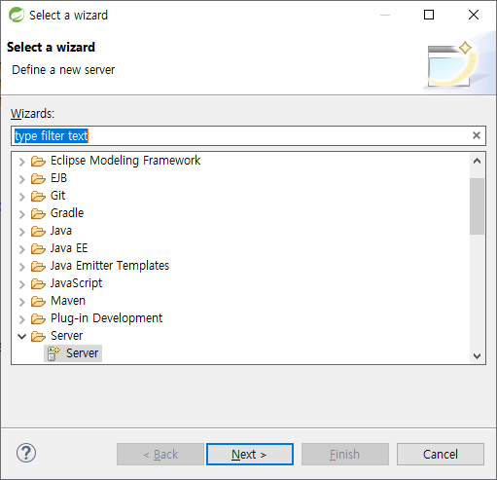Click the Eclipse Modeling Framework folder icon
The height and width of the screenshot is (480, 497).
38,161
